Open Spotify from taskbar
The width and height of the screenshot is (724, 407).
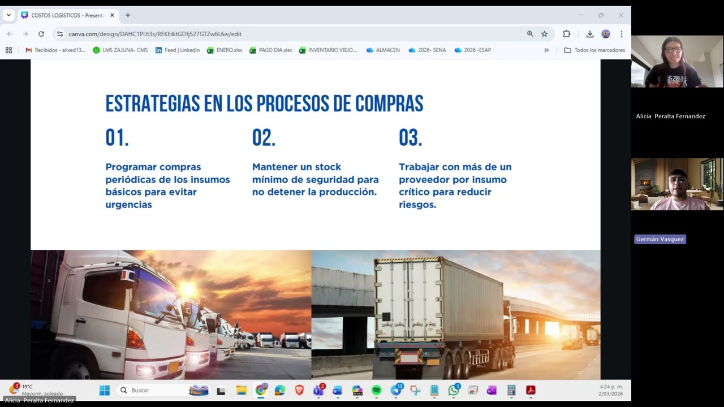pyautogui.click(x=376, y=390)
